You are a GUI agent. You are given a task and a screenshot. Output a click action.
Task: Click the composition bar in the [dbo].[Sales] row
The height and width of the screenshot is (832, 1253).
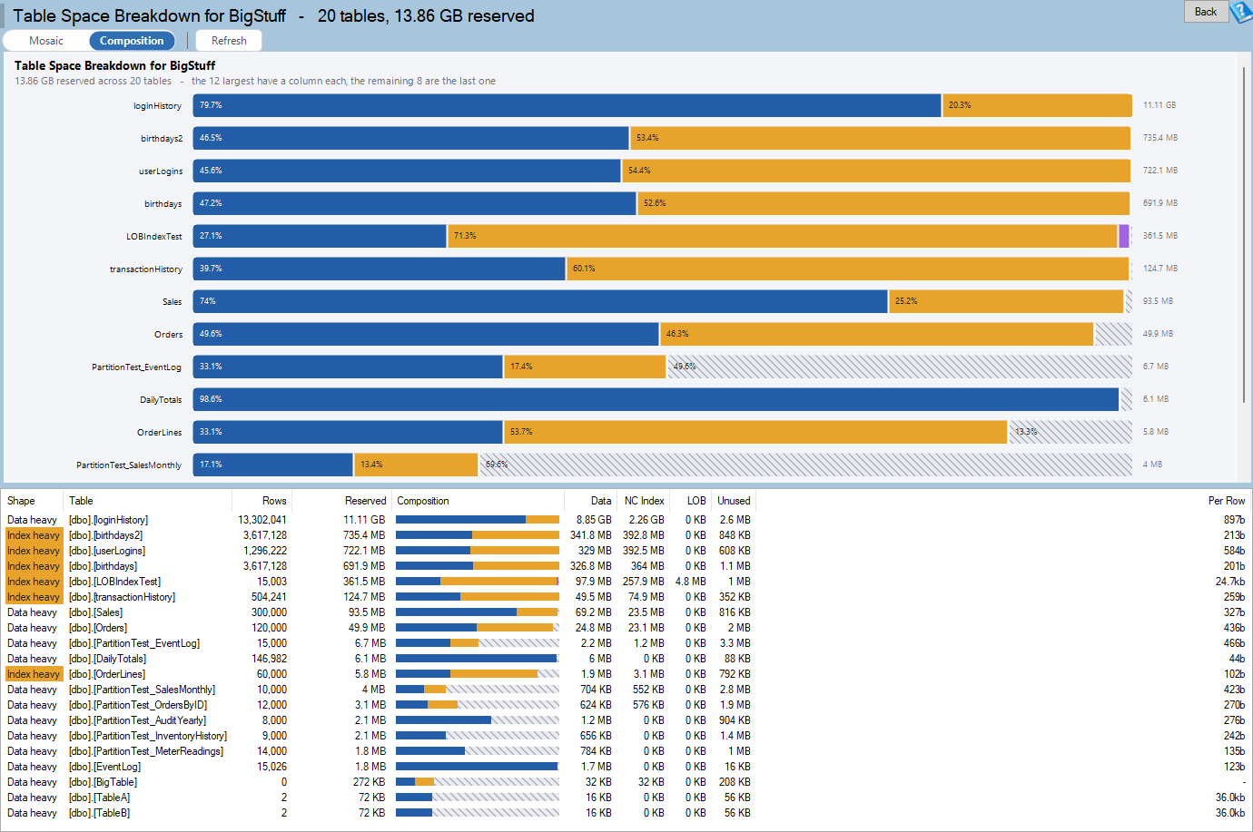point(478,612)
